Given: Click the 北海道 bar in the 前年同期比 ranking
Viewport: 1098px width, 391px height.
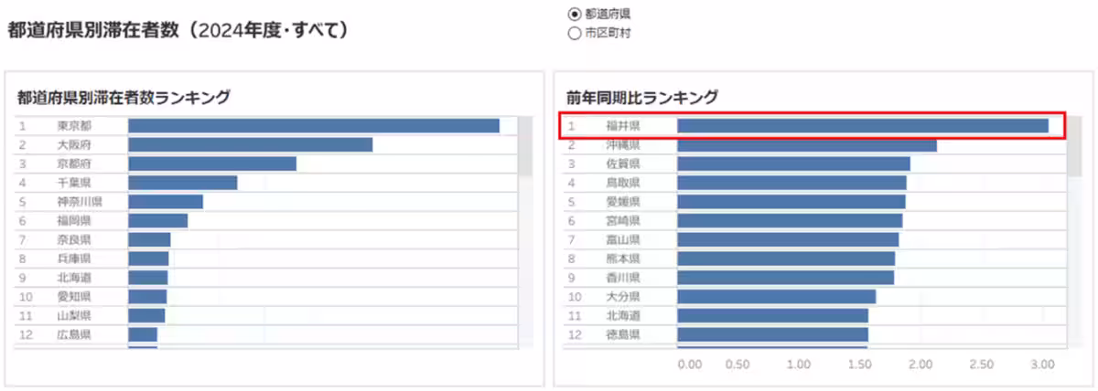Looking at the screenshot, I should tap(772, 315).
